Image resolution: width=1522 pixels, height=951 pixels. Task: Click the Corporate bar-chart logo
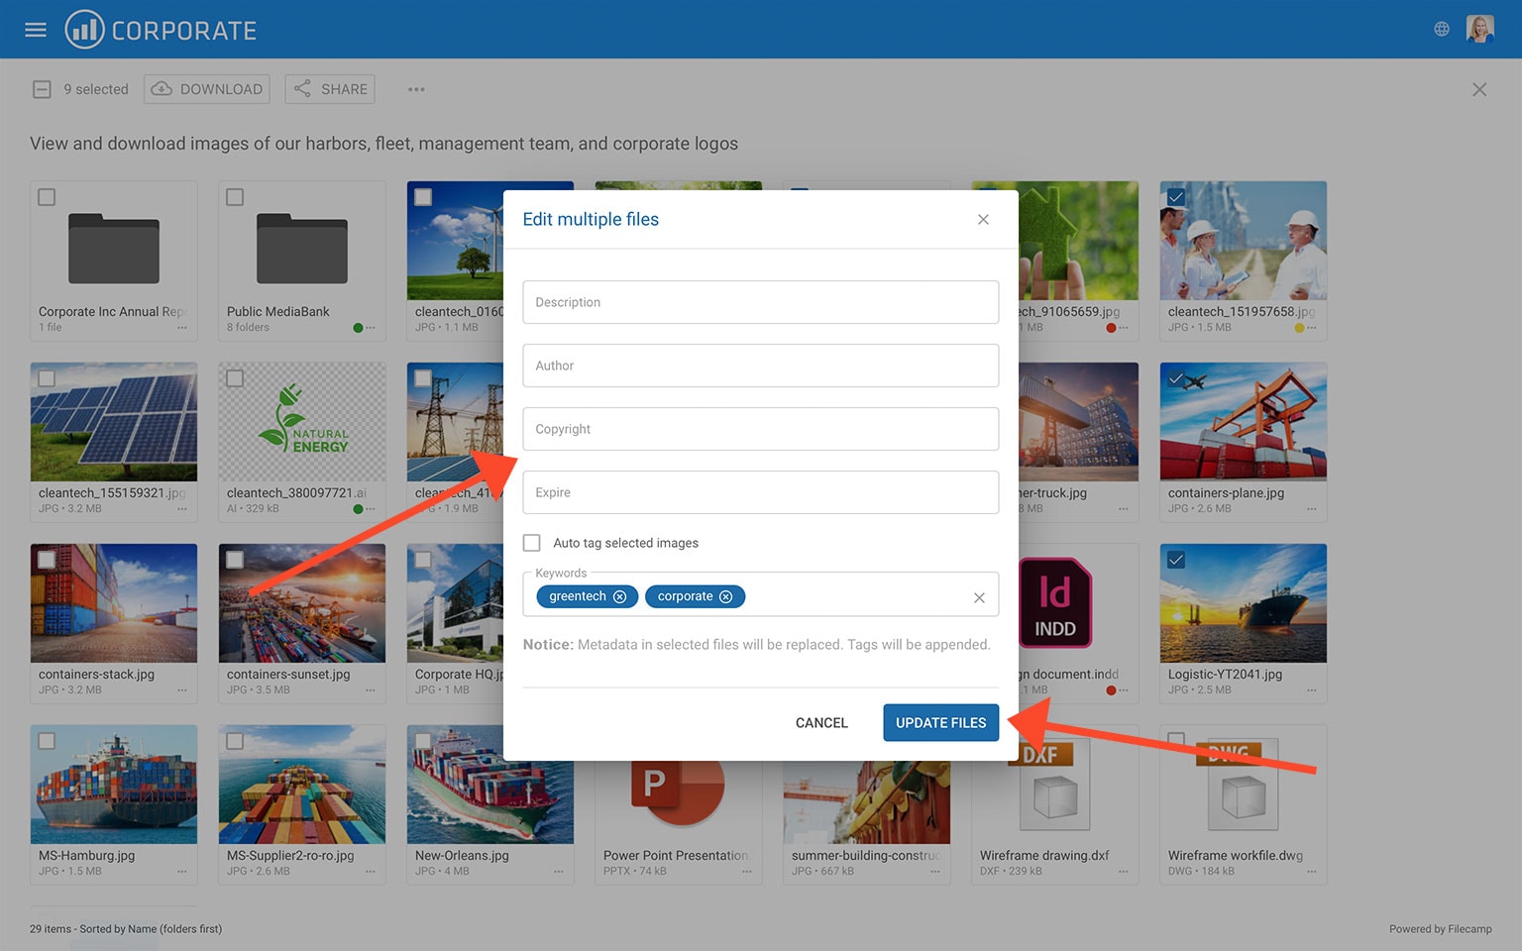pyautogui.click(x=161, y=30)
